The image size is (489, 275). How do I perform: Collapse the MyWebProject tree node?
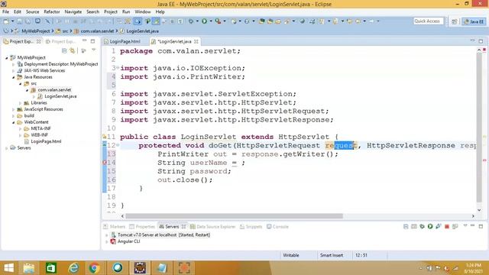7,58
